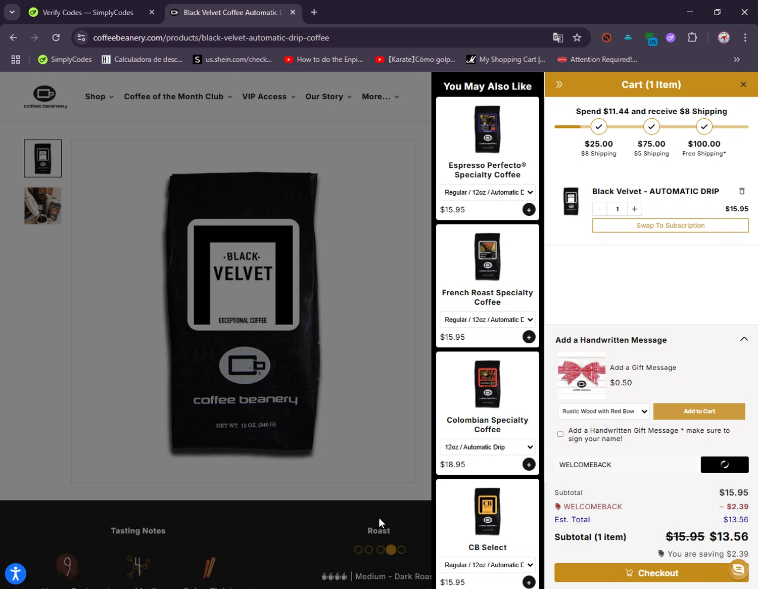Open the Calculadora de desc... bookmark
This screenshot has width=758, height=589.
(x=142, y=59)
